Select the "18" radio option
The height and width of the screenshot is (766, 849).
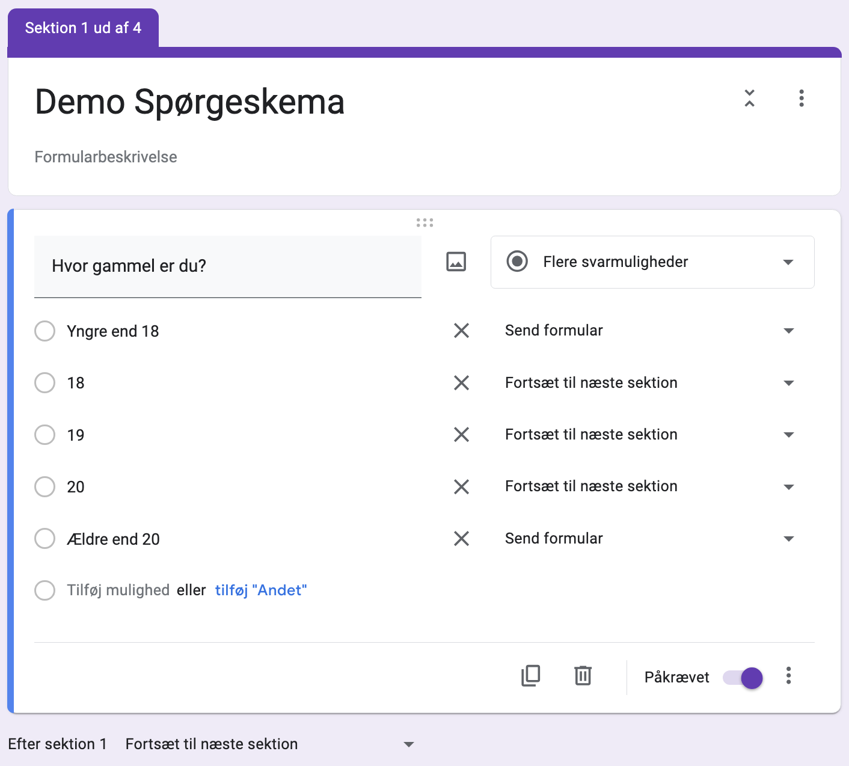pos(45,382)
